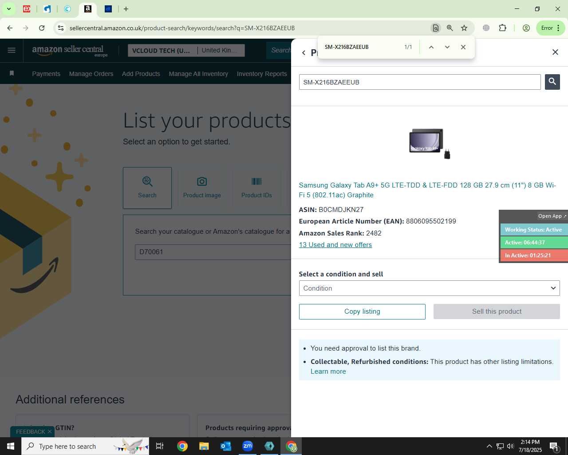Click the search magnifier button in product panel
Viewport: 568px width, 455px height.
552,82
